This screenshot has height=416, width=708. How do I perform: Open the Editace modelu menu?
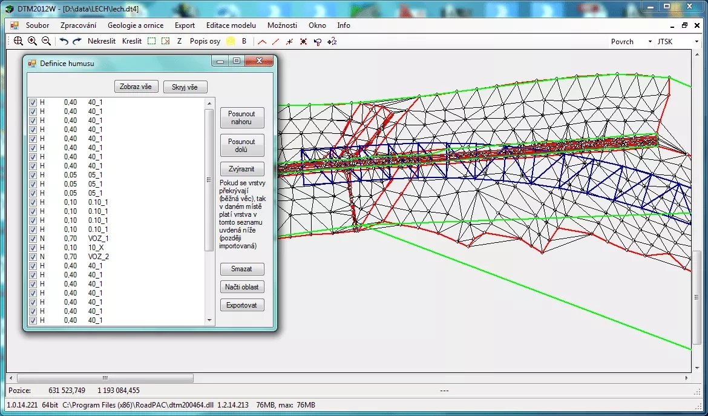pos(231,25)
